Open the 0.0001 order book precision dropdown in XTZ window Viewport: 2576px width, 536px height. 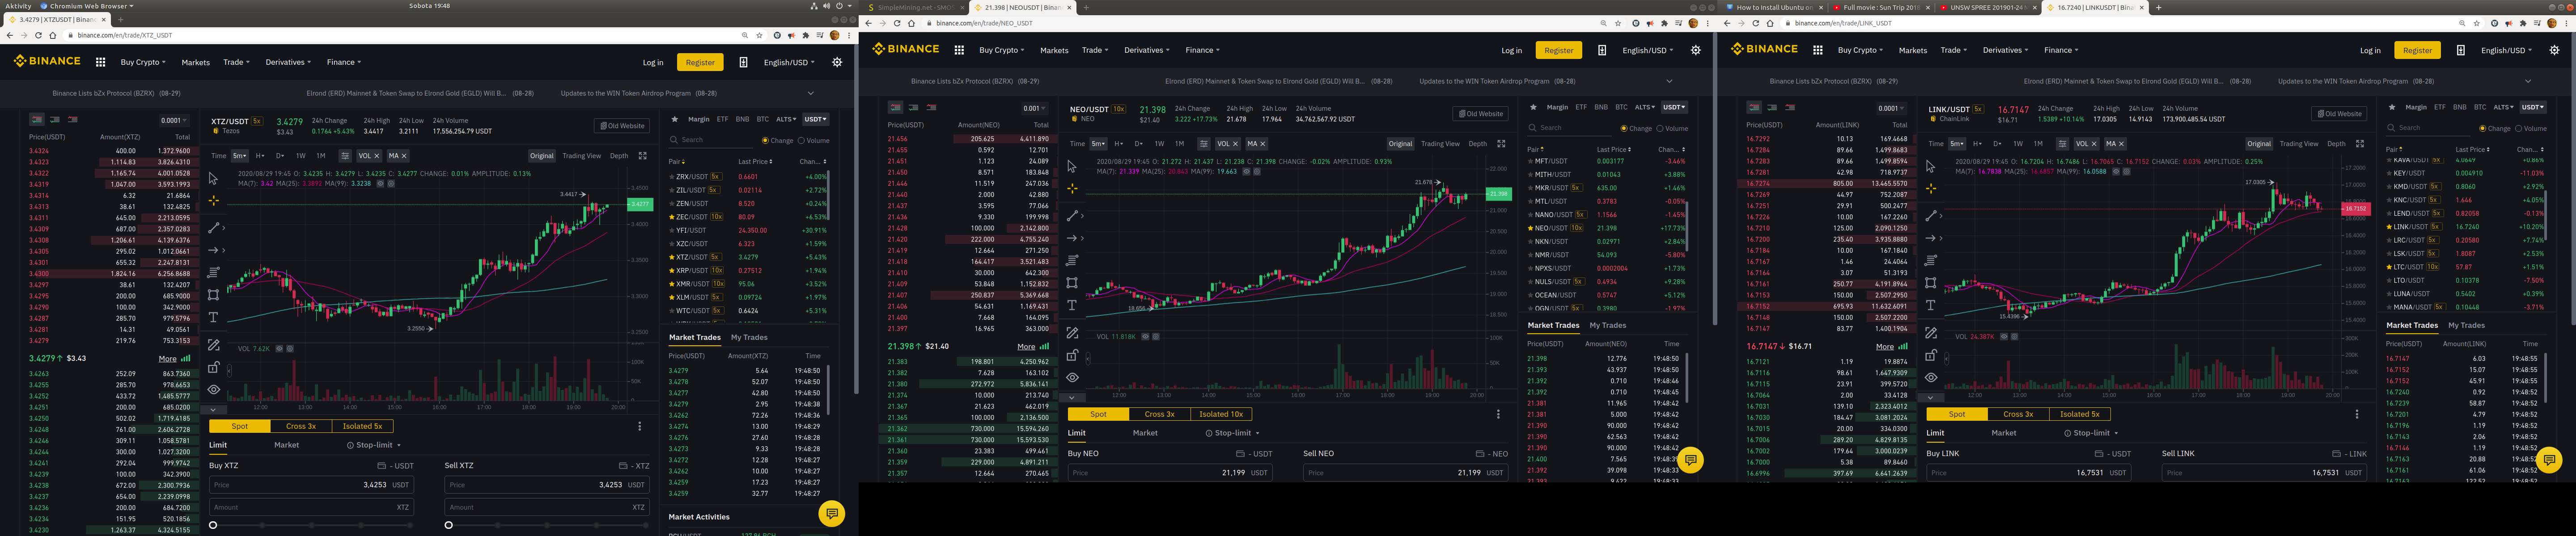point(174,121)
